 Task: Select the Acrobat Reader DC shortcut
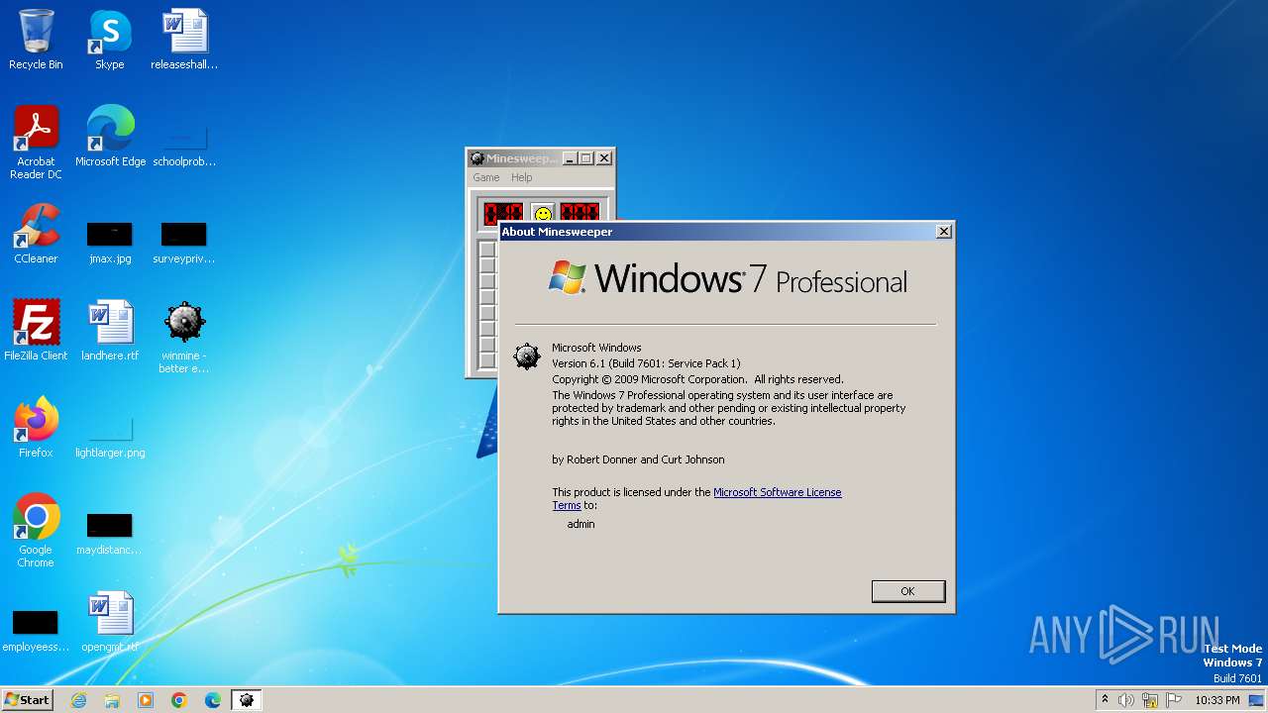36,142
